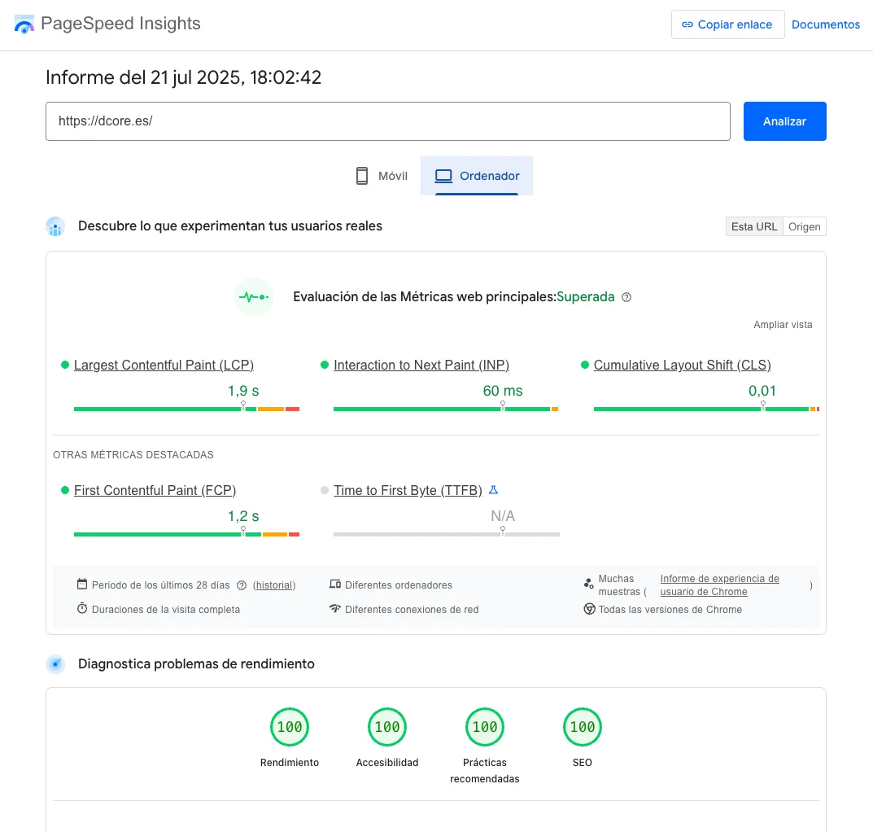873x832 pixels.
Task: Click the Rendimiento score gauge of 100
Action: pos(290,727)
